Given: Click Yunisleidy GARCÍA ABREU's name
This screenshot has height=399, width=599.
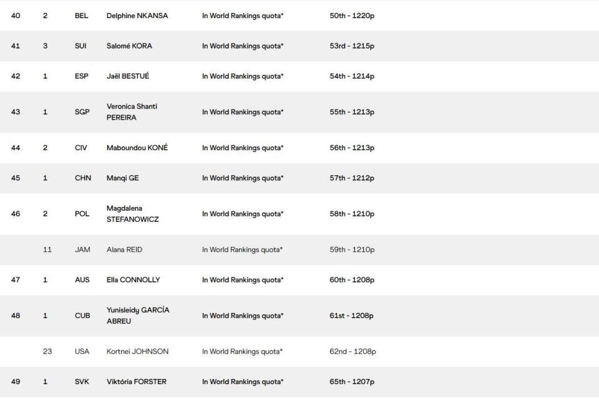Looking at the screenshot, I should 138,315.
